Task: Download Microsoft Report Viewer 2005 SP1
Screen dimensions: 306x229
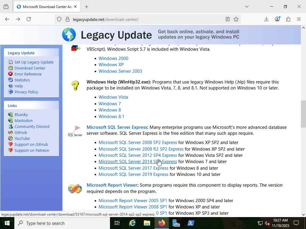Action: [x=133, y=201]
